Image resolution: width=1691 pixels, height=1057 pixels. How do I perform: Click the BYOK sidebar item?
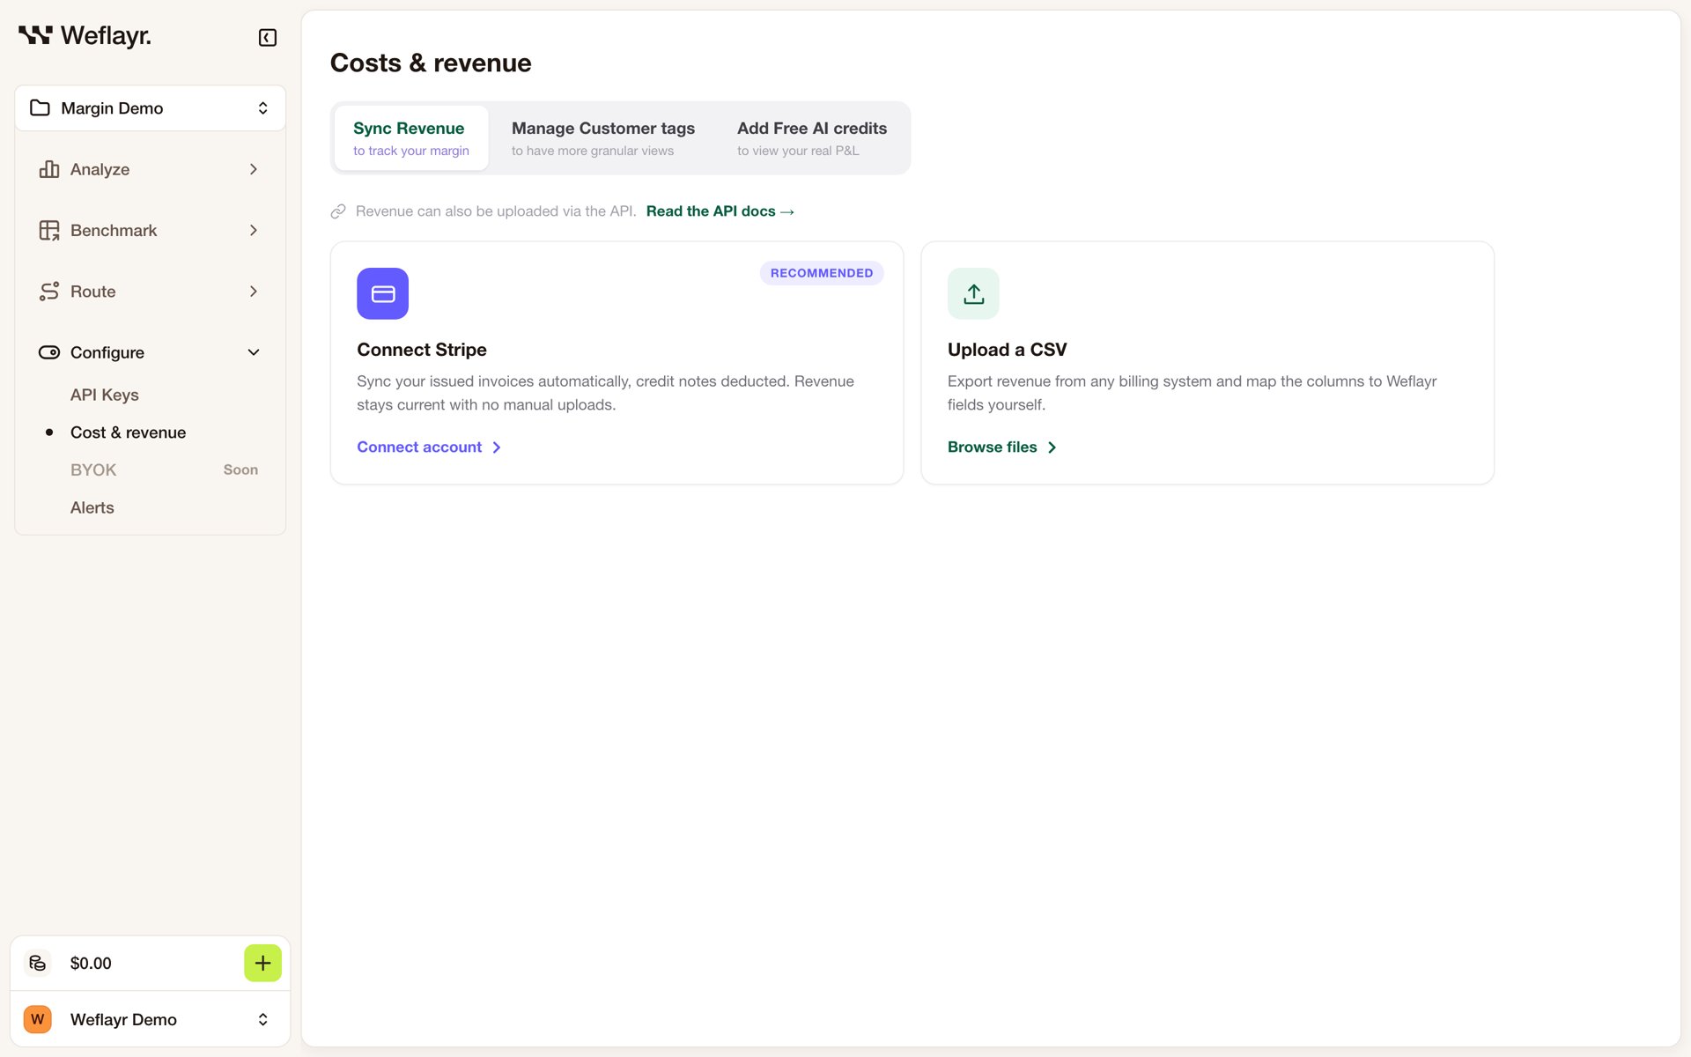tap(93, 469)
